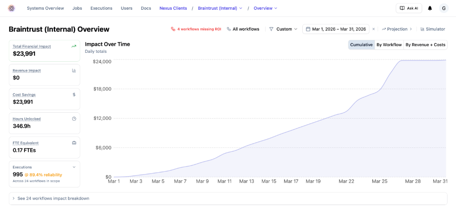Click the Cost Savings label
456x214 pixels.
pos(24,95)
